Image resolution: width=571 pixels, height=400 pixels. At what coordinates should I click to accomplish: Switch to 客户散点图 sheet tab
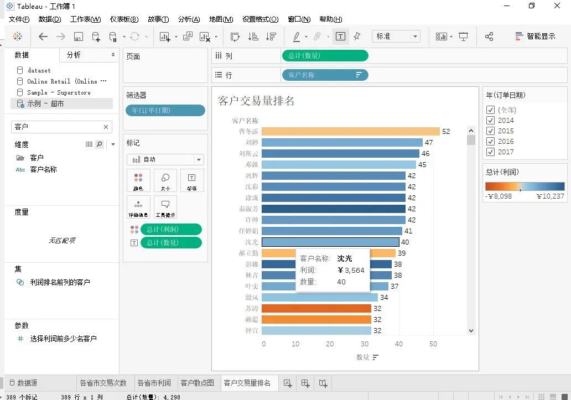pyautogui.click(x=197, y=383)
